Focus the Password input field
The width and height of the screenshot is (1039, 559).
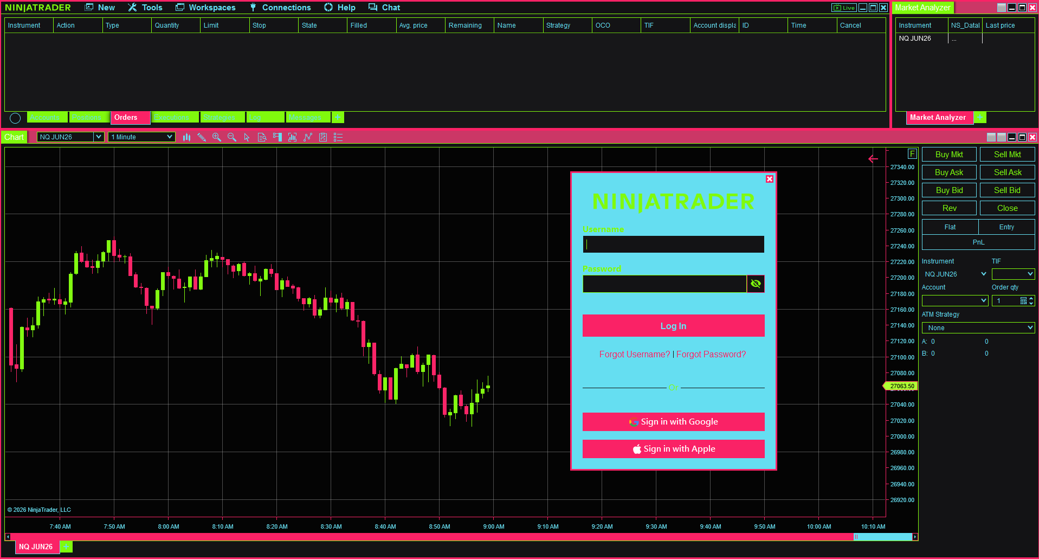pyautogui.click(x=664, y=284)
